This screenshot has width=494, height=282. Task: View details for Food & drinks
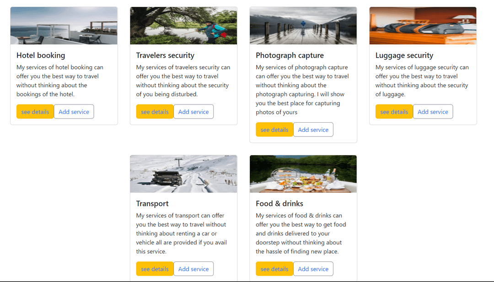click(x=274, y=269)
